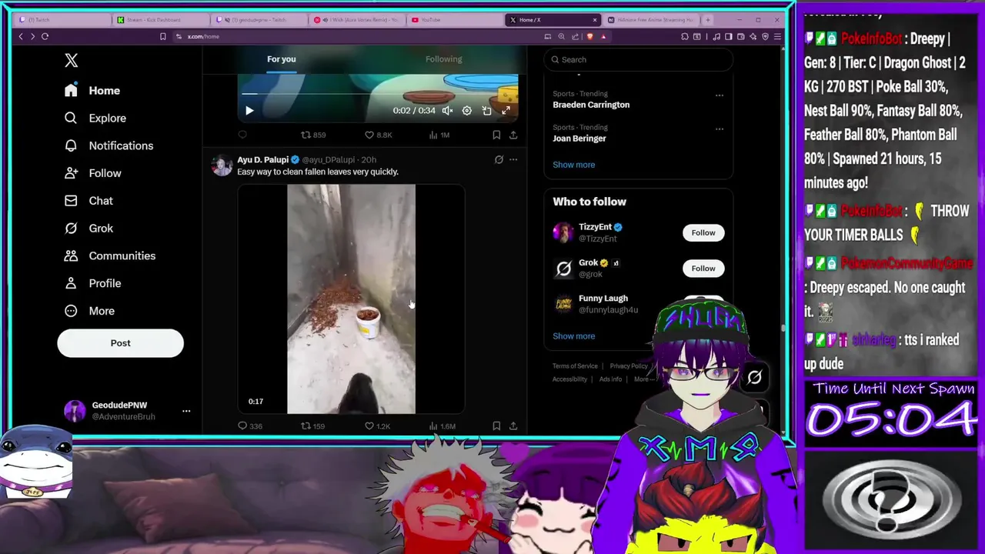Open Braeden Carrington trend
Image resolution: width=985 pixels, height=554 pixels.
pyautogui.click(x=591, y=105)
